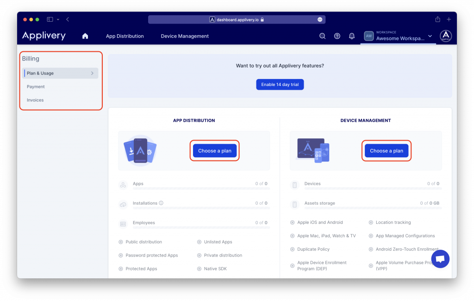Click the Public distribution status icon

coord(121,242)
